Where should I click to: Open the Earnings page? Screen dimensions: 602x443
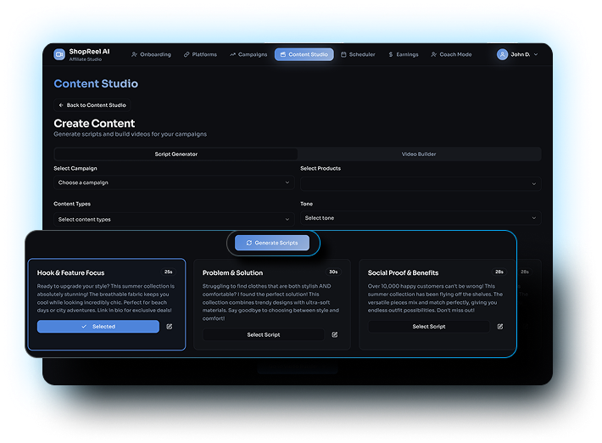click(x=403, y=54)
